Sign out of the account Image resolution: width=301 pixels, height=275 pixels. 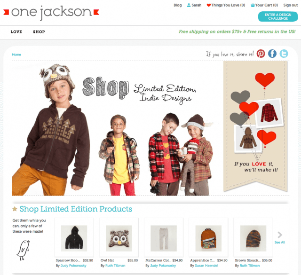(291, 5)
